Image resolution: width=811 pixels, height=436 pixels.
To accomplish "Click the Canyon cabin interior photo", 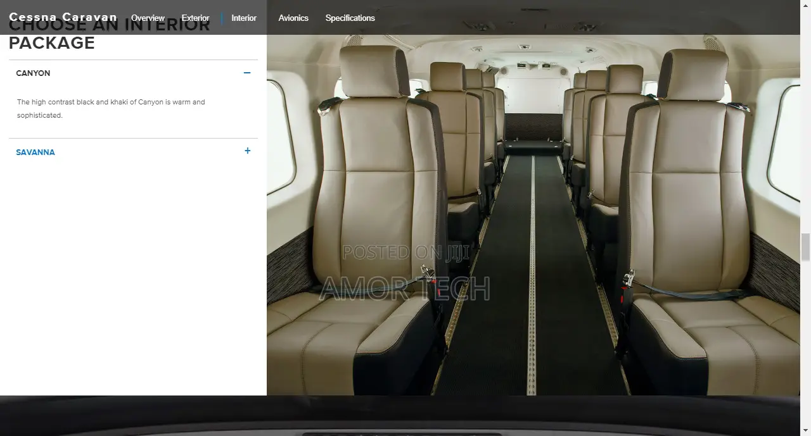I will 533,215.
